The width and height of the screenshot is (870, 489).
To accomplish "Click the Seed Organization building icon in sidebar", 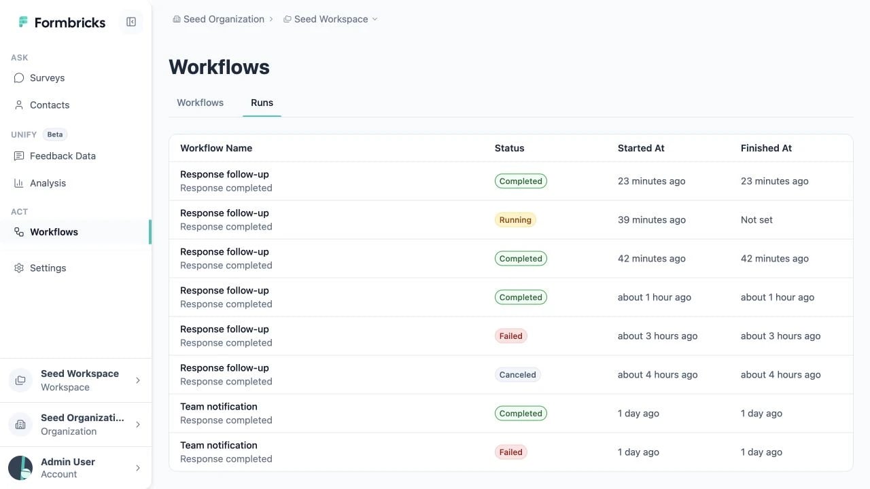I will pyautogui.click(x=20, y=424).
